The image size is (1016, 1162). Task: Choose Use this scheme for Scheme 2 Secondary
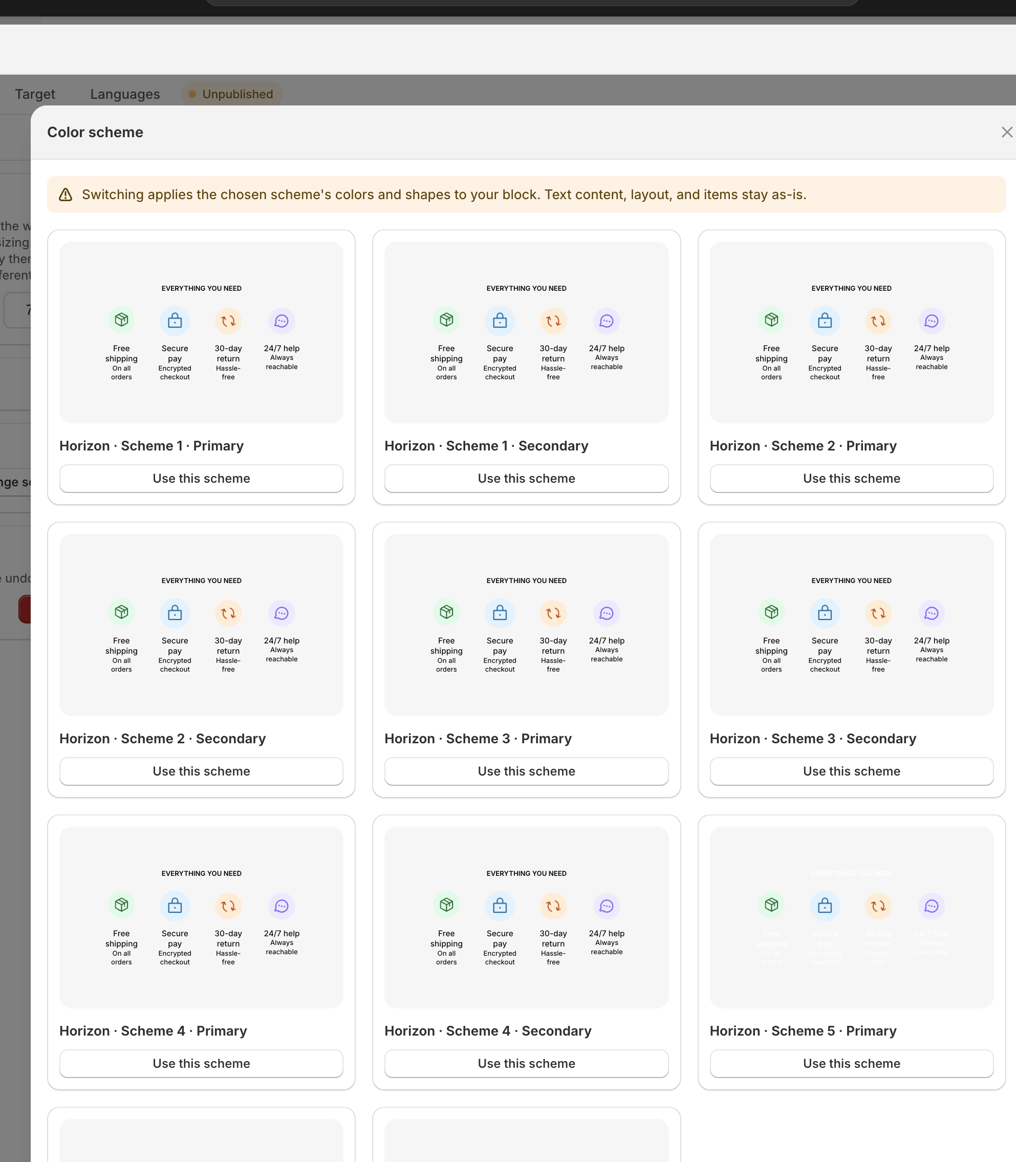(201, 771)
